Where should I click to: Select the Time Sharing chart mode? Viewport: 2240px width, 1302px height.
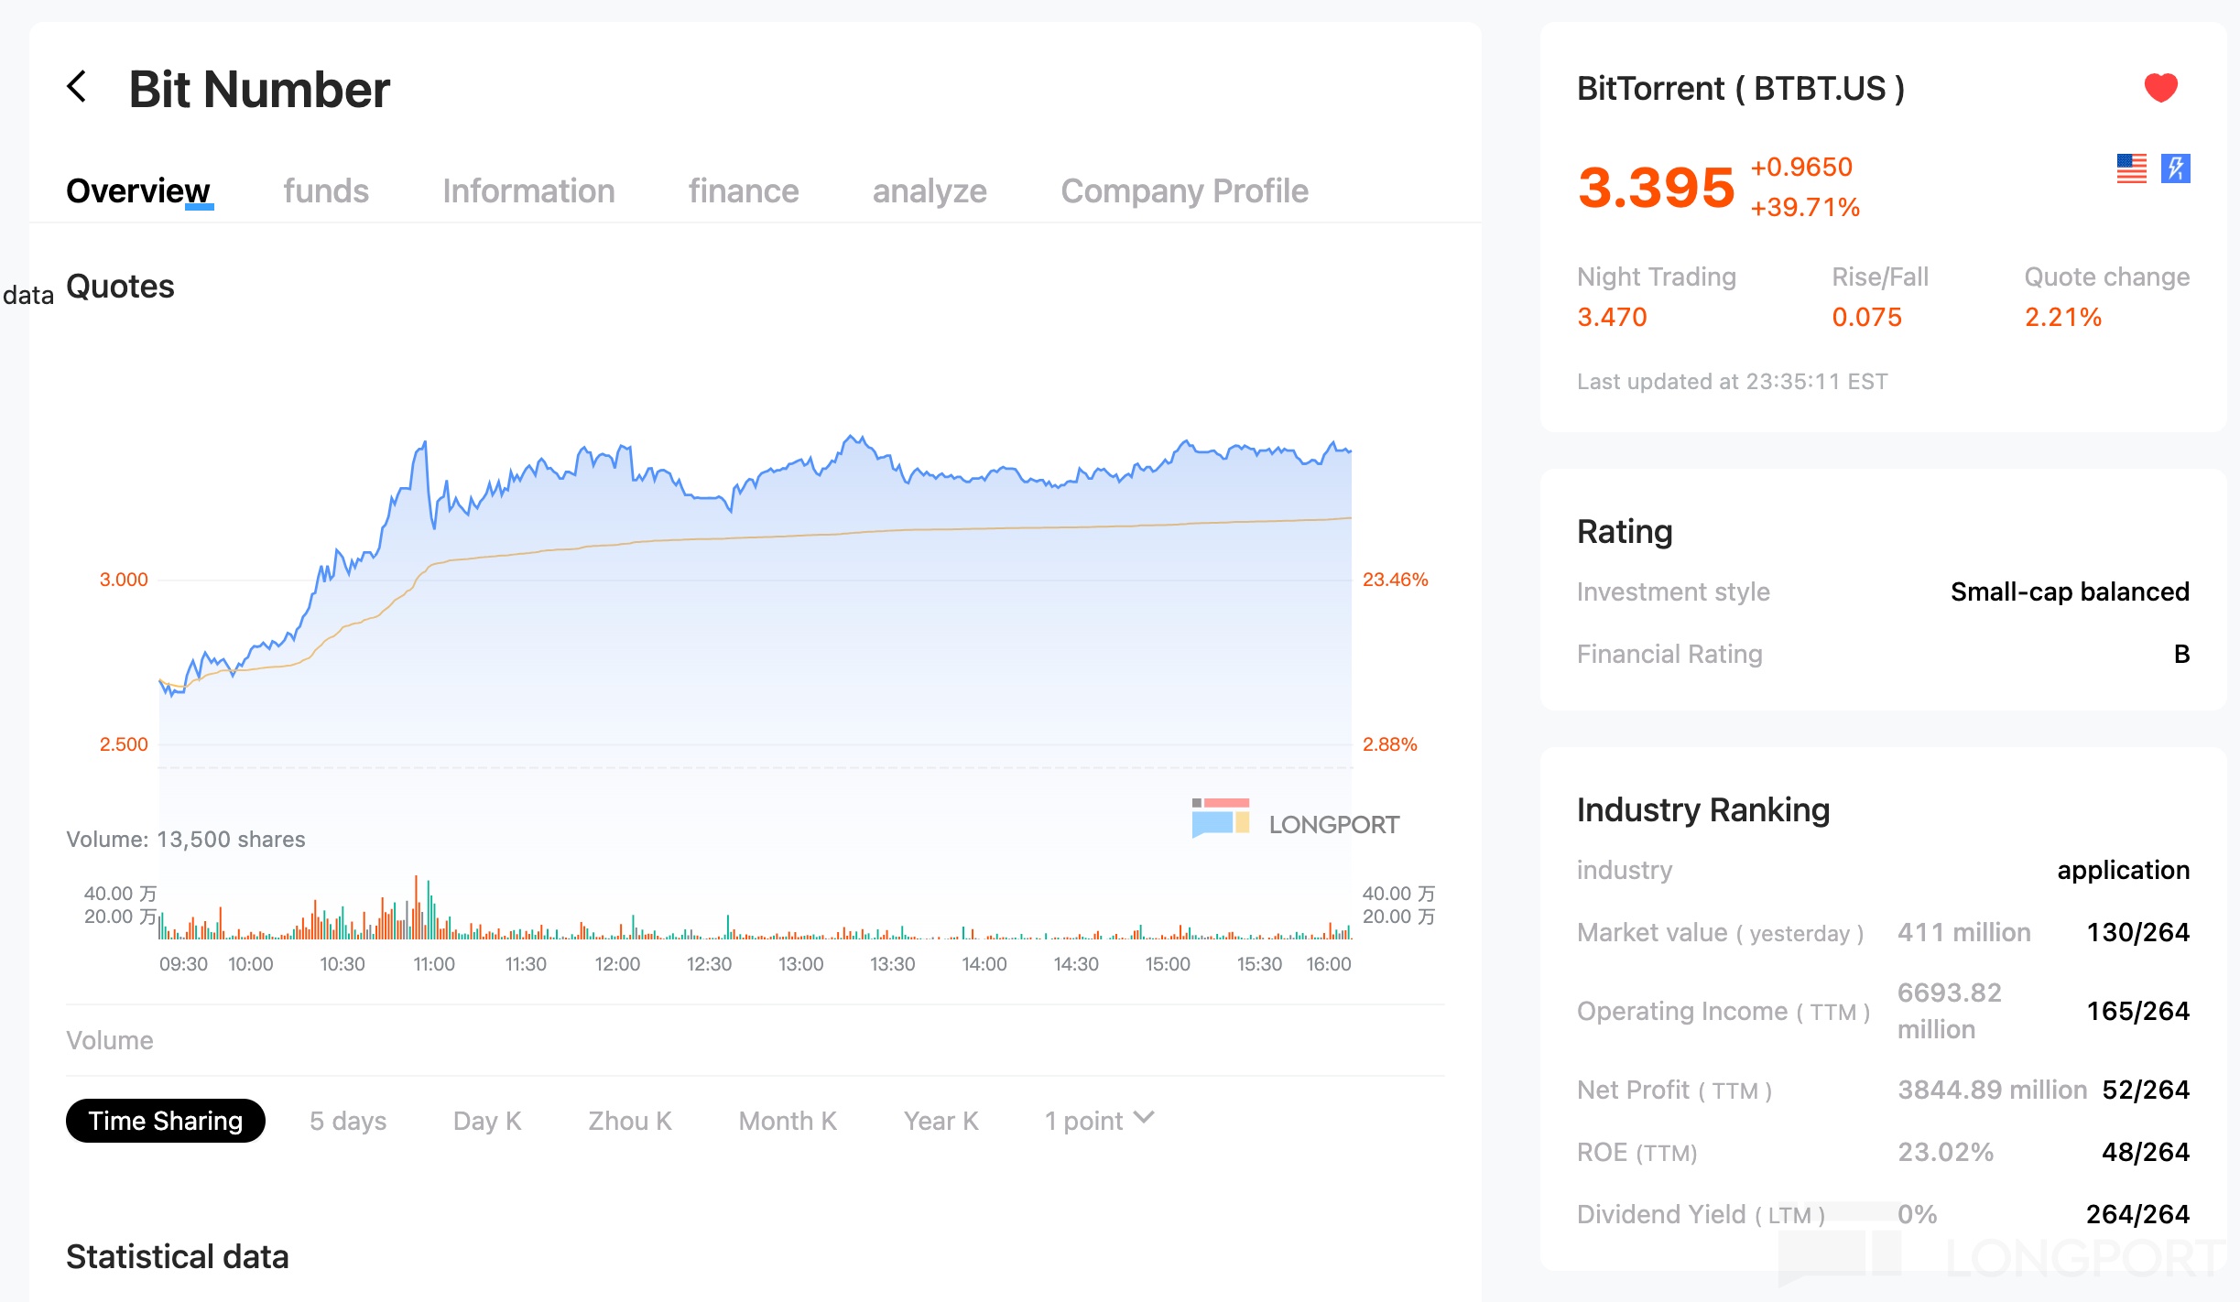point(166,1121)
